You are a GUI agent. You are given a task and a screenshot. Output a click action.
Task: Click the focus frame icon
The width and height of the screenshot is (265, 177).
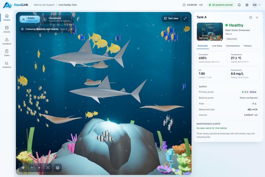48,168
